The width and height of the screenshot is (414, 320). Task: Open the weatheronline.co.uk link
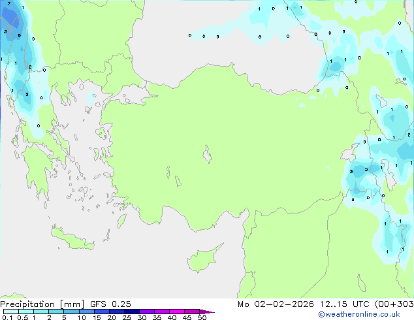point(359,314)
